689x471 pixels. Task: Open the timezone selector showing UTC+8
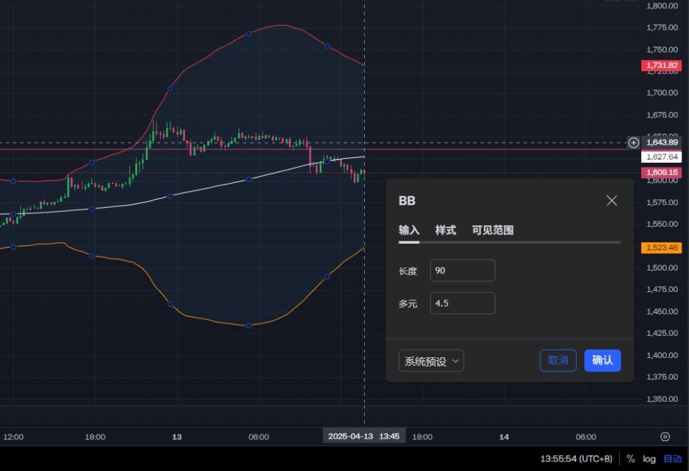(x=576, y=459)
